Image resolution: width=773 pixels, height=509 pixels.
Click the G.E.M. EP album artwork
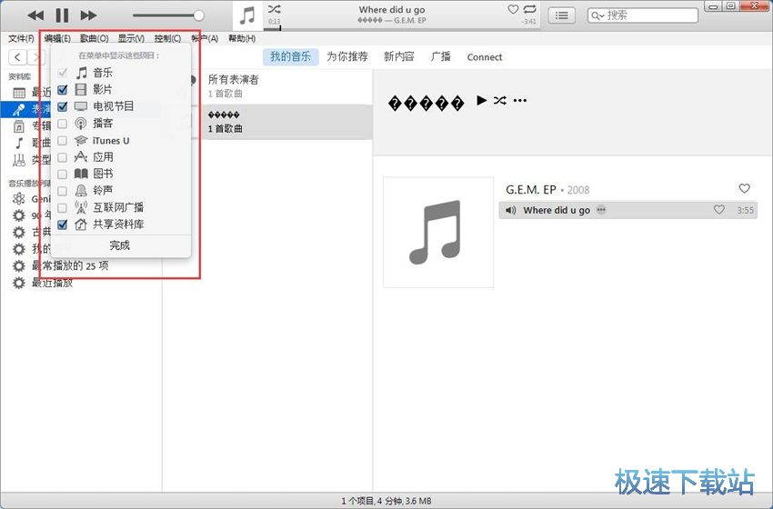pyautogui.click(x=438, y=232)
